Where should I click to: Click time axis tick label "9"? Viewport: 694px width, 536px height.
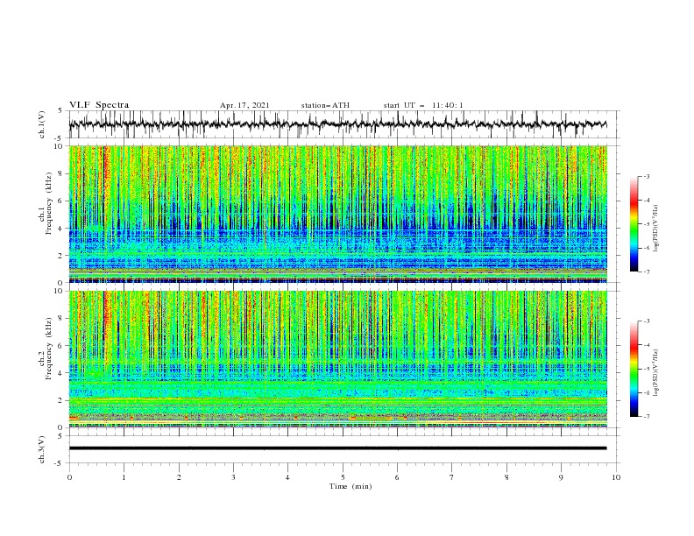pyautogui.click(x=561, y=477)
